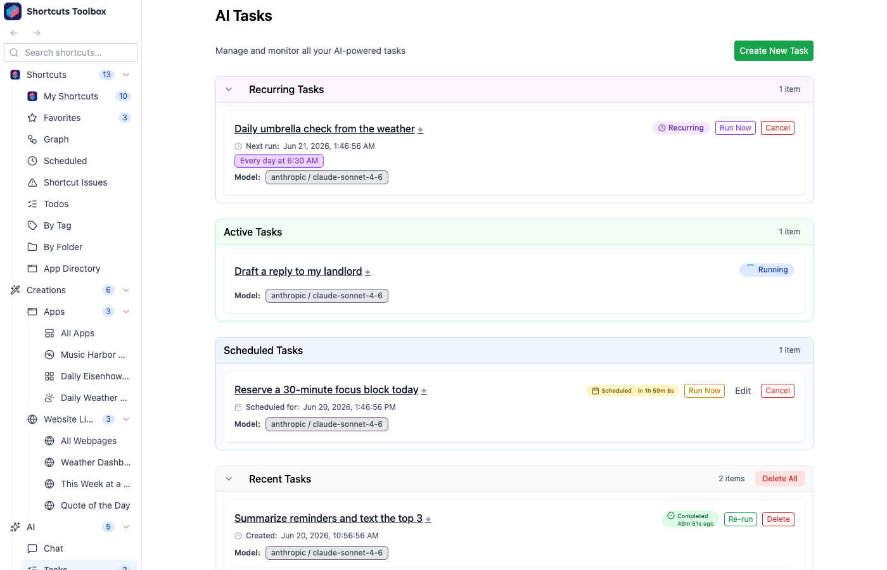Open Daily umbrella check from the weather
Image resolution: width=887 pixels, height=570 pixels.
[324, 129]
